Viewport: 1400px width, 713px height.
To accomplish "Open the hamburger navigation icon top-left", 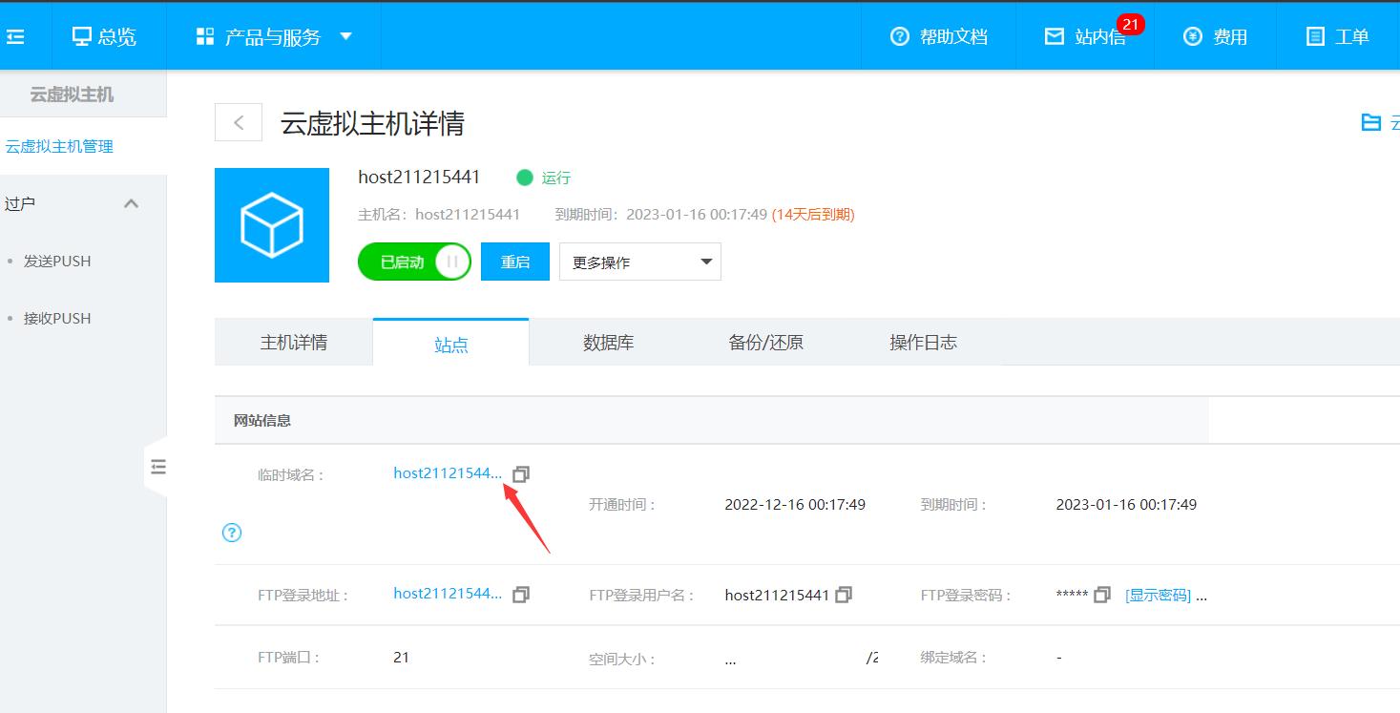I will 13,35.
